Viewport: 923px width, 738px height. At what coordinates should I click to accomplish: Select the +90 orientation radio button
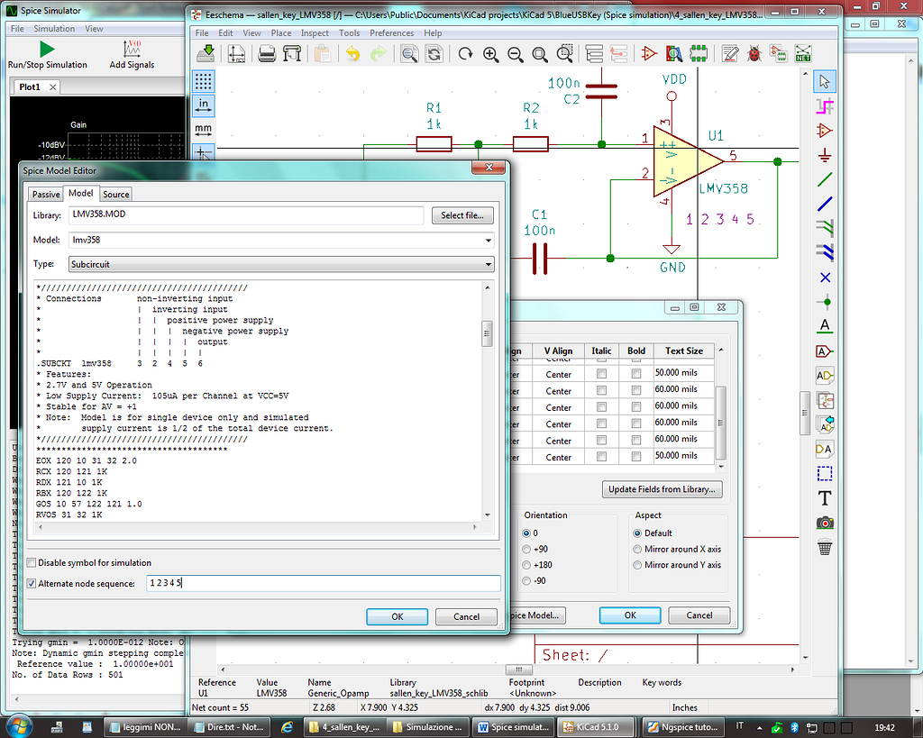pos(527,549)
